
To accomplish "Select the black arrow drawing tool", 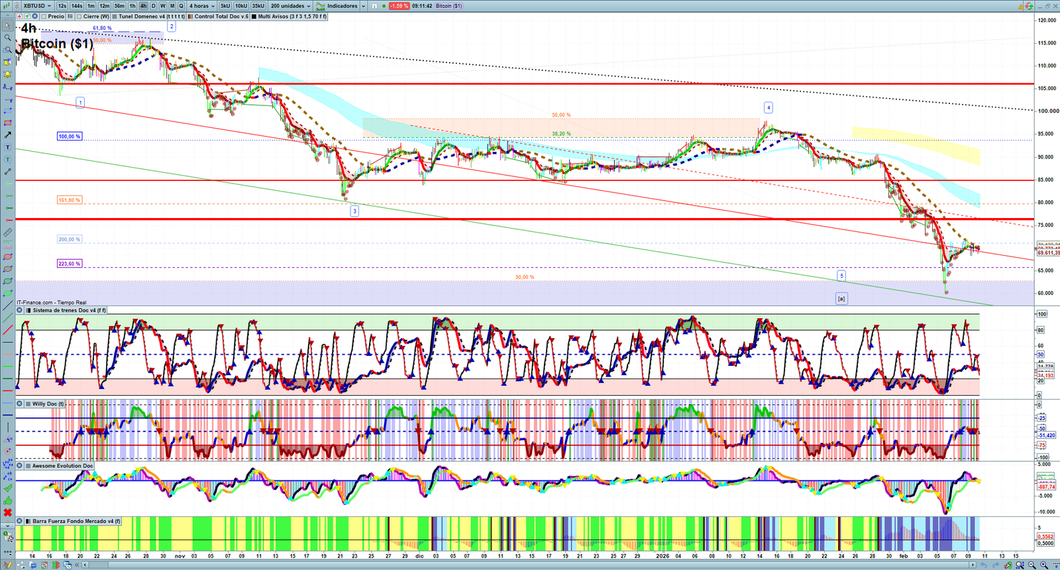I will (7, 135).
